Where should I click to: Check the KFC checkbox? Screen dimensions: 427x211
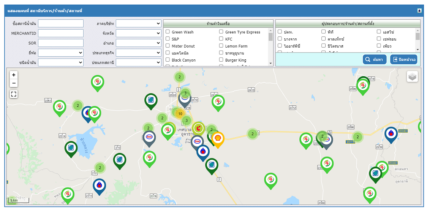click(221, 39)
